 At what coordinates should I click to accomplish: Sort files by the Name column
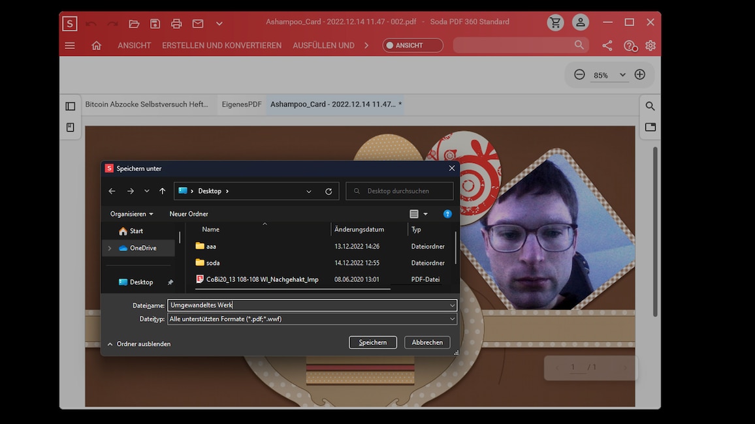(x=210, y=230)
